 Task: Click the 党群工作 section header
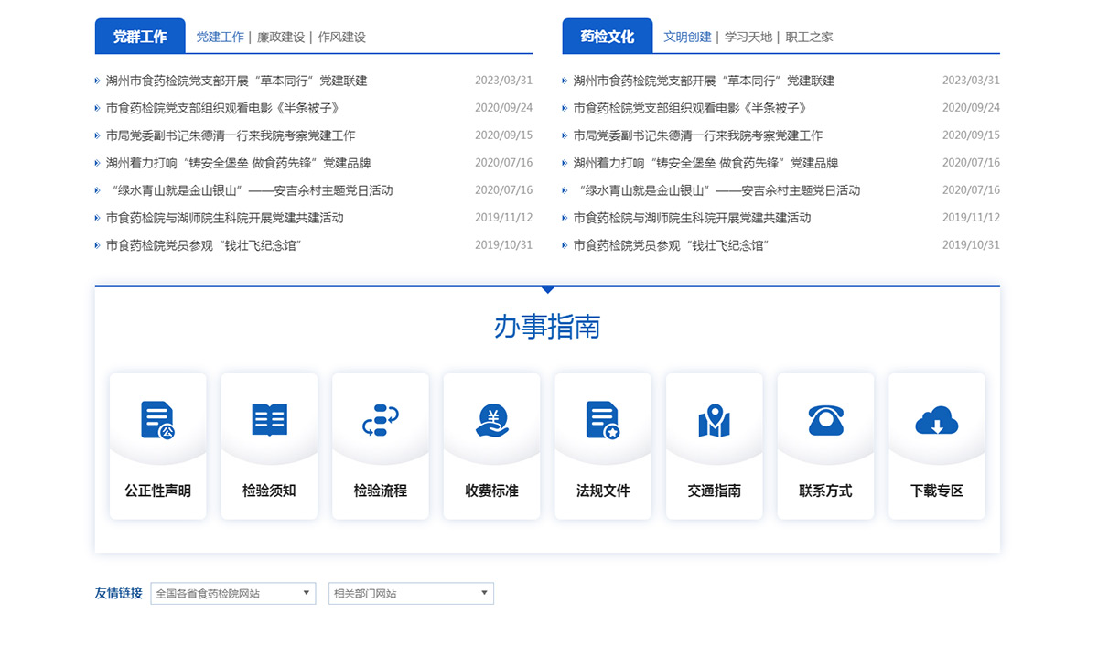coord(140,37)
